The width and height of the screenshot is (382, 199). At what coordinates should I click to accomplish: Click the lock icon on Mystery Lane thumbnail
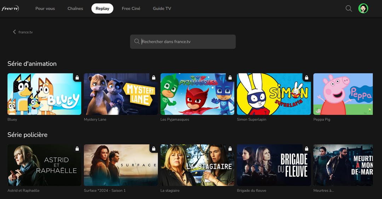pos(154,78)
